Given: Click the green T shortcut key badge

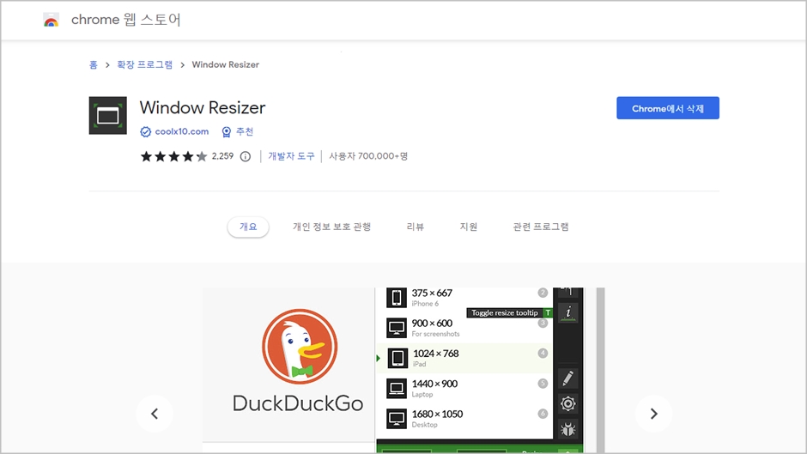Looking at the screenshot, I should point(548,313).
